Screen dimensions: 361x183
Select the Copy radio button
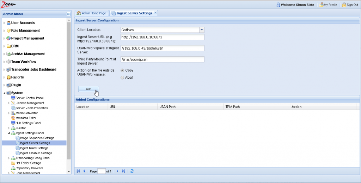click(122, 70)
